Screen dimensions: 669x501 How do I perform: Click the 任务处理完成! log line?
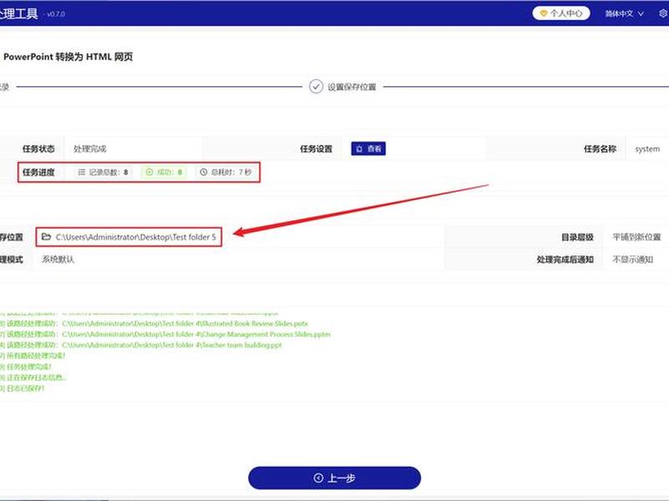point(26,367)
